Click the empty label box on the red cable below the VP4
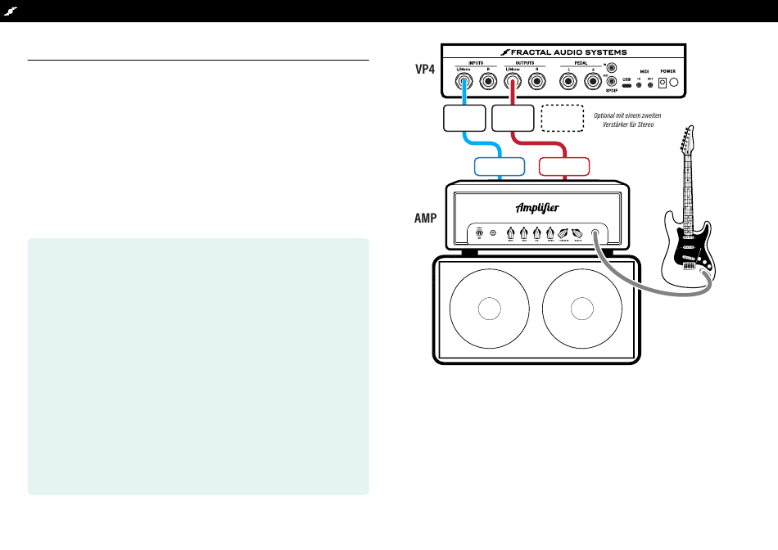Screen dimensions: 778x550 point(513,118)
